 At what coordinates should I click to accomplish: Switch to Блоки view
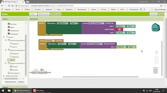(161, 14)
